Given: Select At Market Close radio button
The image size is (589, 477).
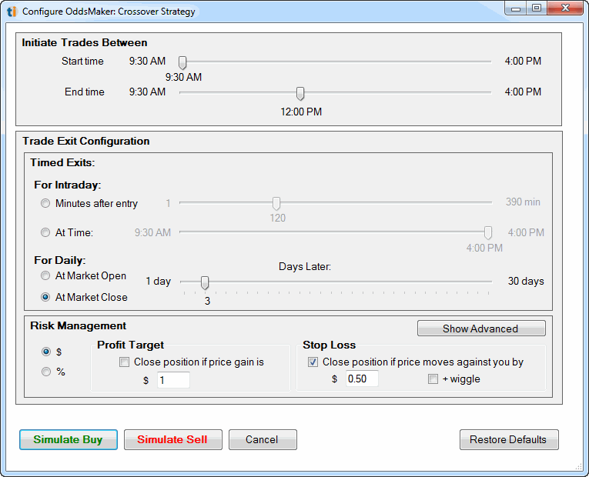Looking at the screenshot, I should (46, 297).
